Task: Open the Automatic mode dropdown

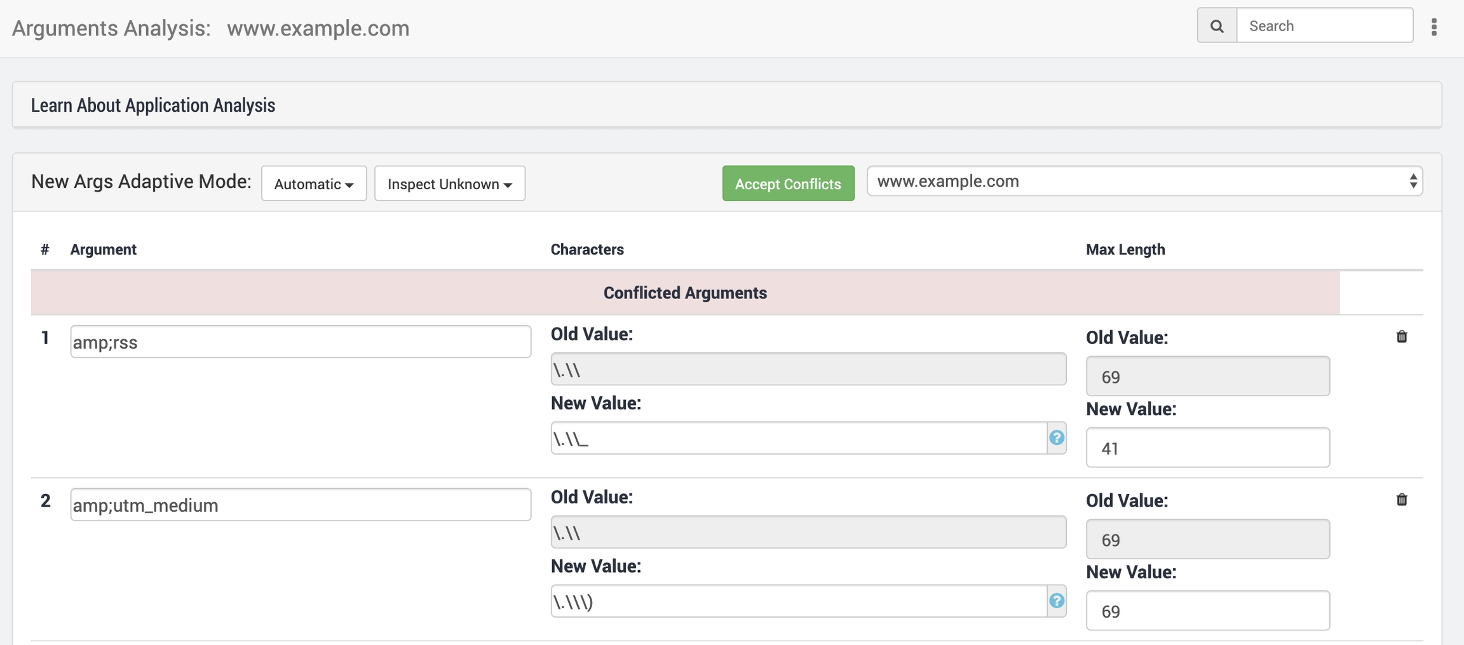Action: pyautogui.click(x=314, y=184)
